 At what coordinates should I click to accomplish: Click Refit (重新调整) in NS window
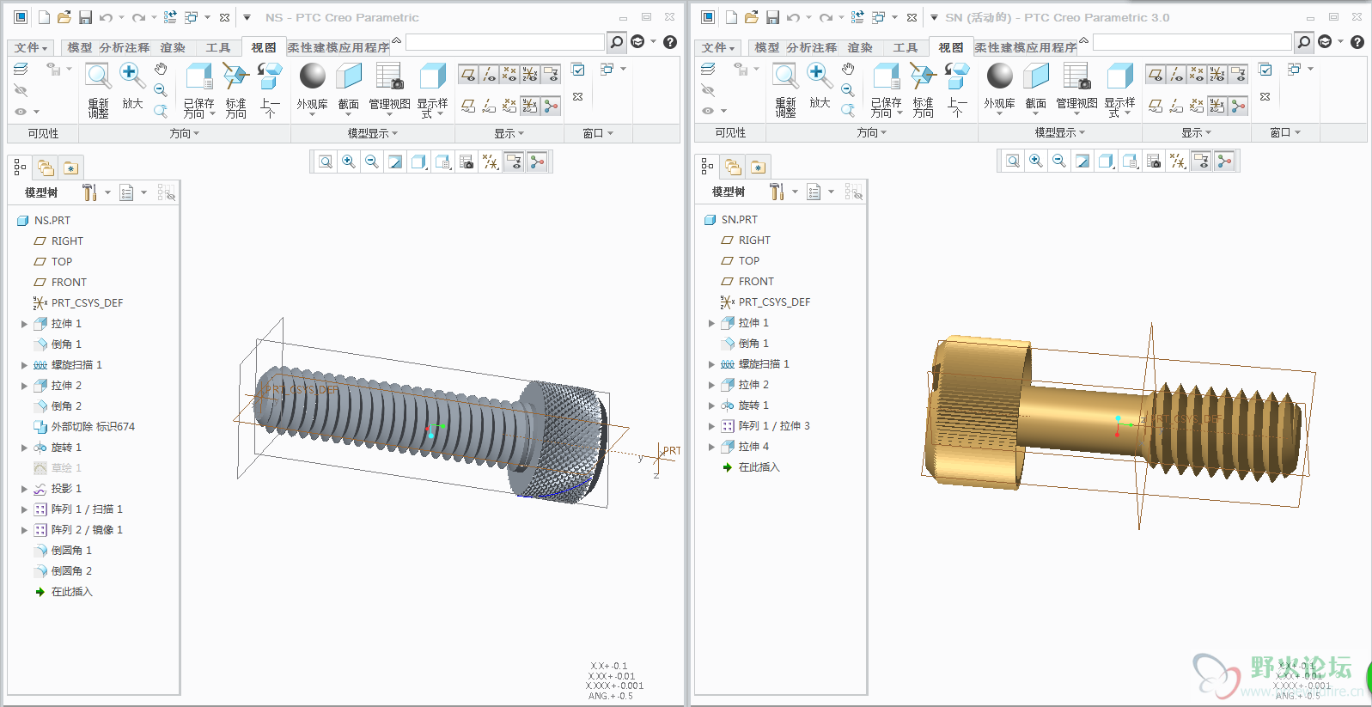pos(98,90)
